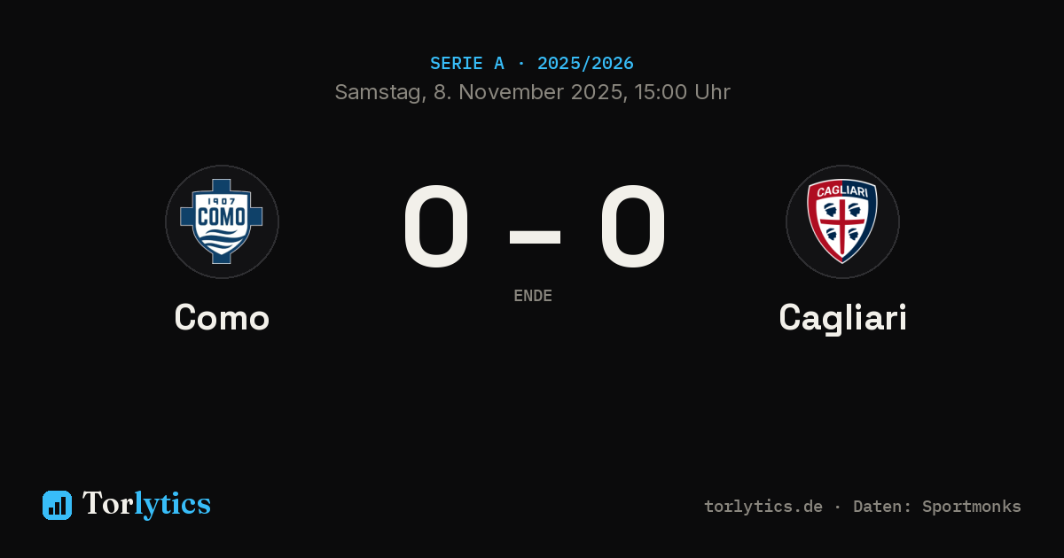
Task: Click the ENDE match status label
Action: point(533,296)
